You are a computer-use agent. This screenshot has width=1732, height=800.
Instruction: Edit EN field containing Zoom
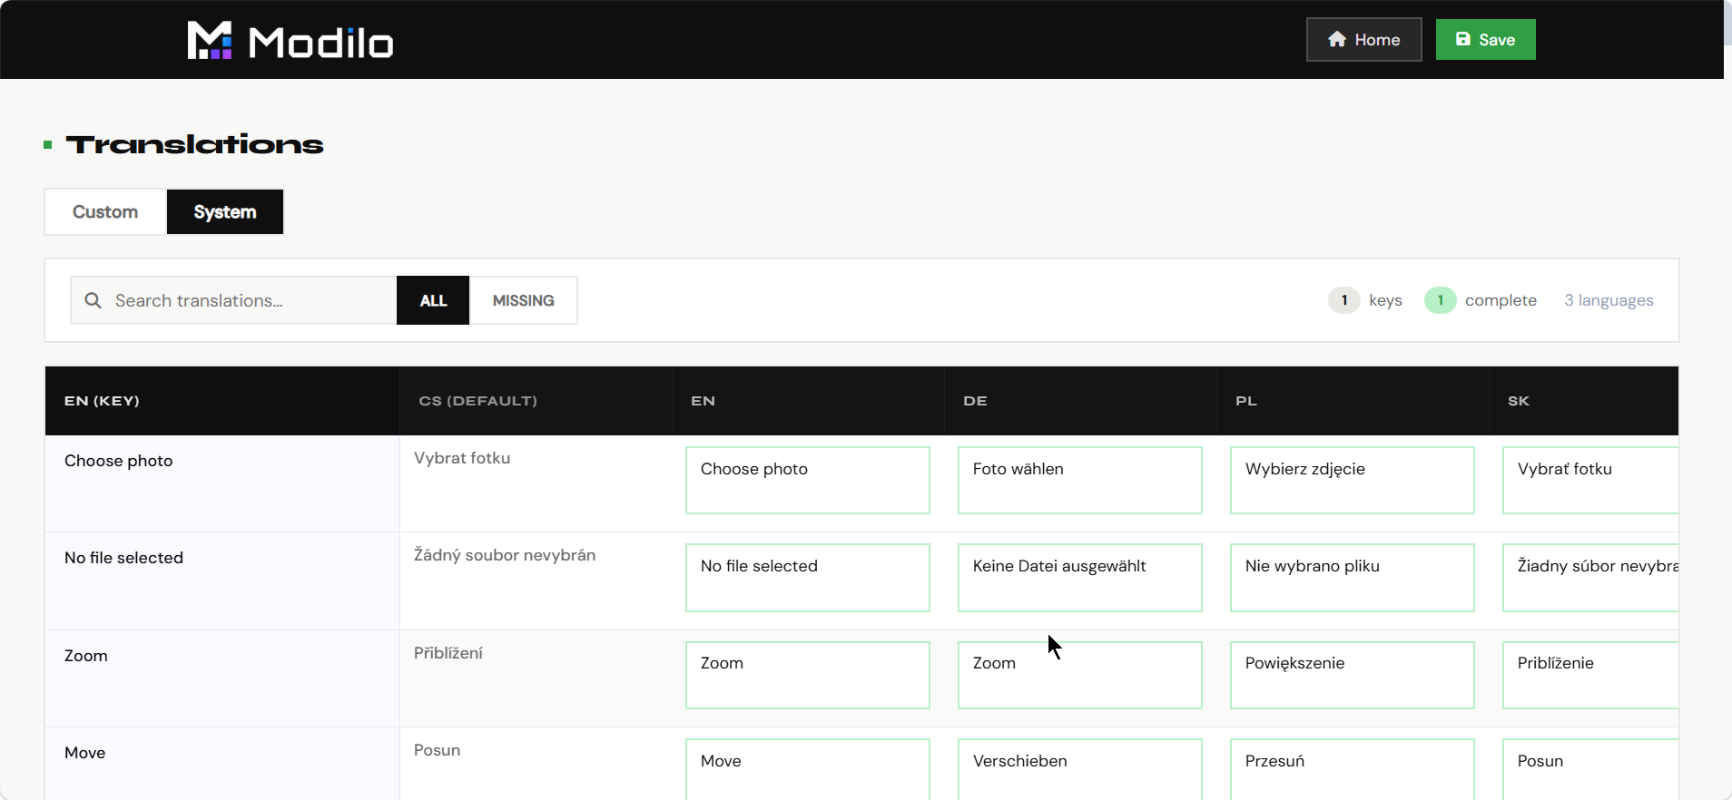click(808, 675)
